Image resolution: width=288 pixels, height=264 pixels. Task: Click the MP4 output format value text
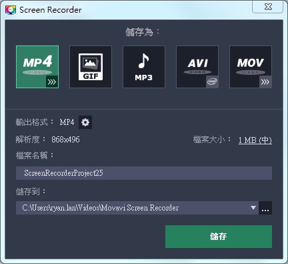coord(67,122)
